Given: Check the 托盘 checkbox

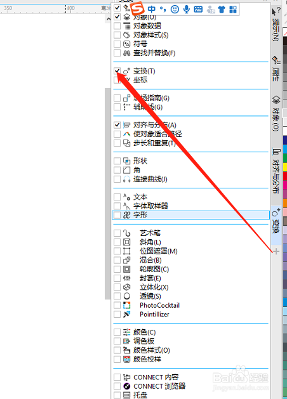Looking at the screenshot, I should click(117, 395).
